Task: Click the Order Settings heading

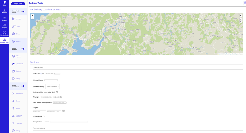Action: (38, 67)
